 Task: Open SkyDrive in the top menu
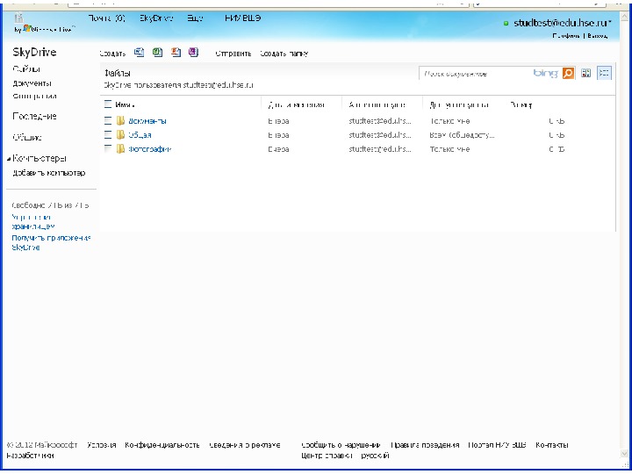pyautogui.click(x=156, y=18)
